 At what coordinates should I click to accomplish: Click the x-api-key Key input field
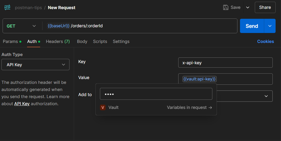pos(225,63)
